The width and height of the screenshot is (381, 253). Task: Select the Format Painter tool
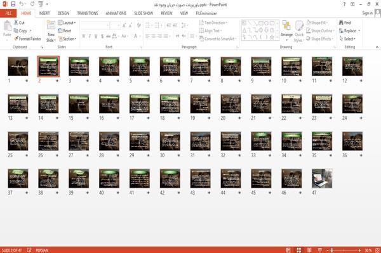[27, 39]
